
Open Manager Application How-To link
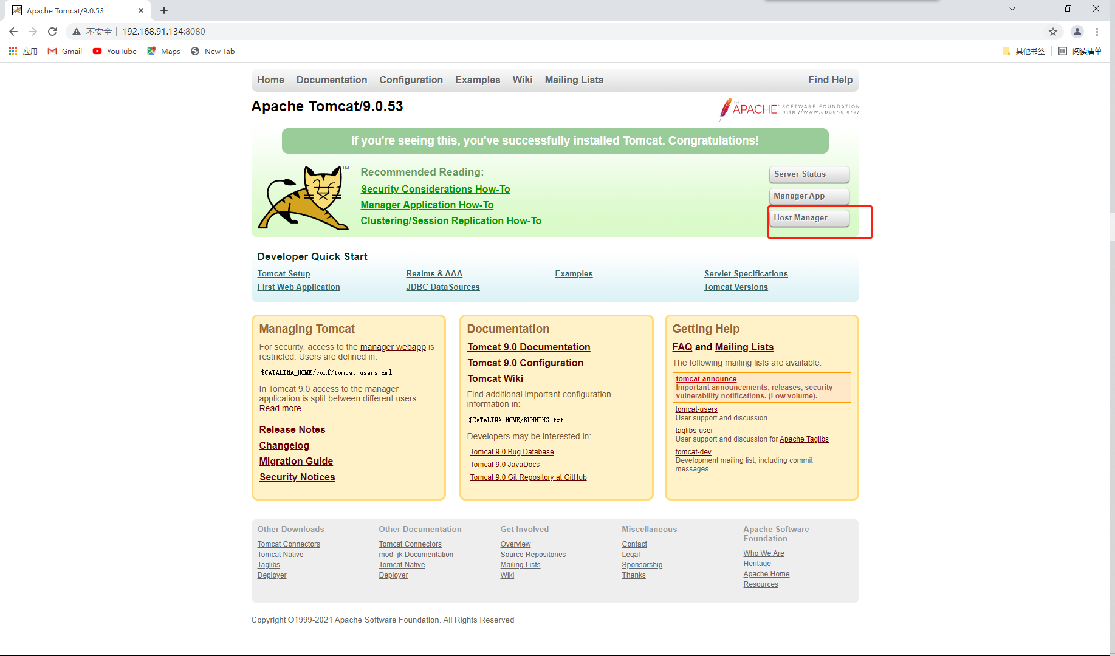(x=427, y=205)
